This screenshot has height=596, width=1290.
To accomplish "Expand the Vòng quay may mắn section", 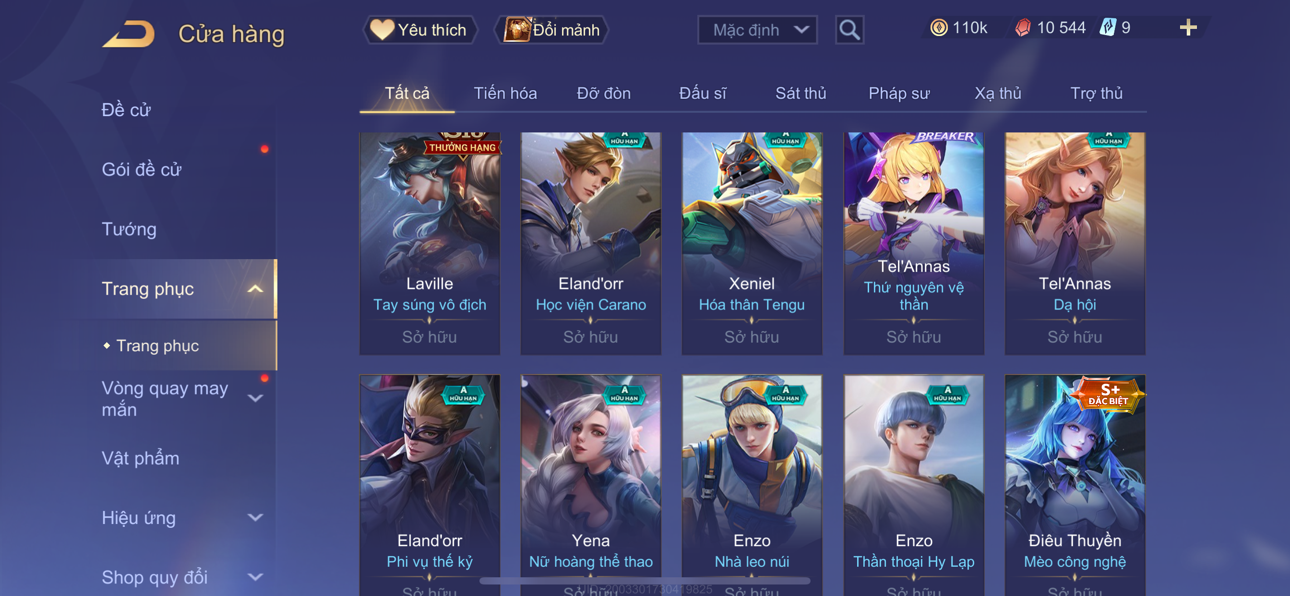I will point(255,398).
